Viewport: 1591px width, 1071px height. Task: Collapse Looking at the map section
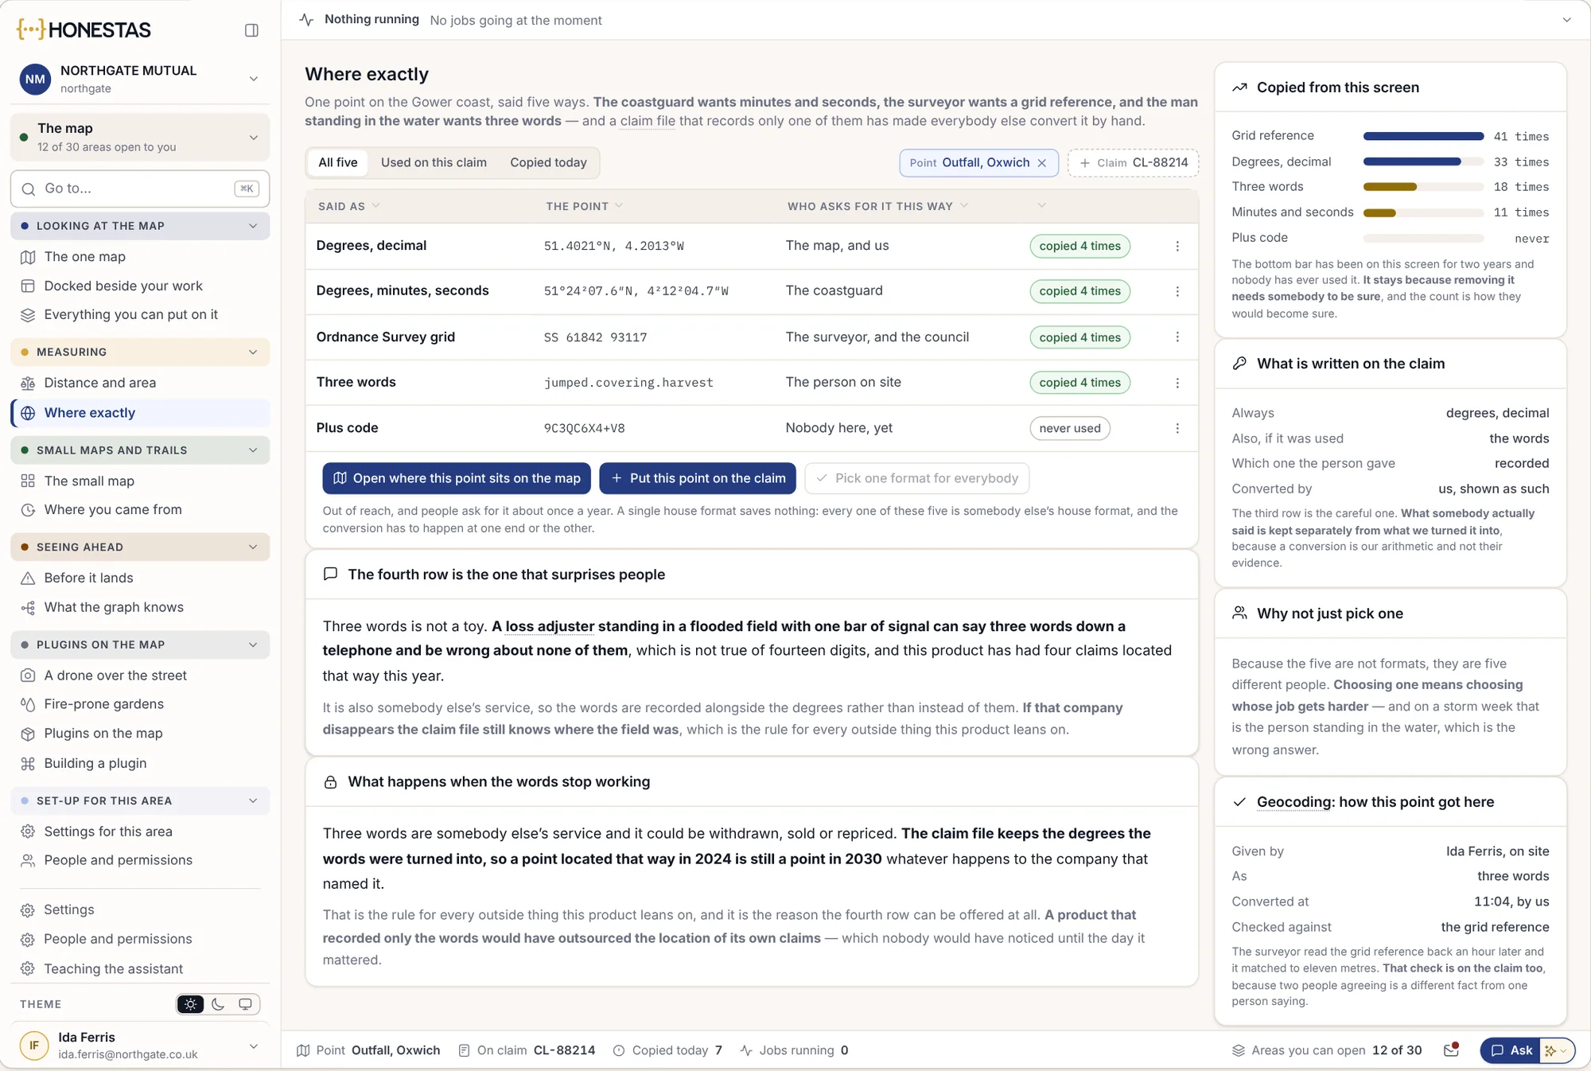tap(140, 226)
